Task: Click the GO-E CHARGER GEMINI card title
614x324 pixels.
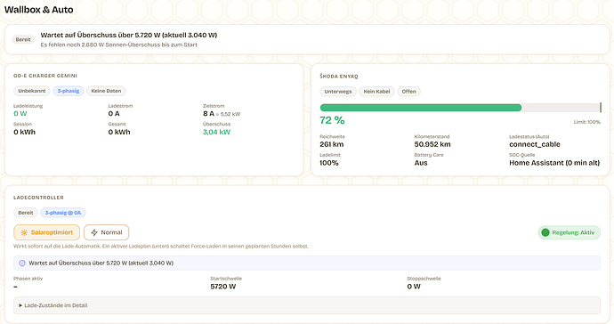Action: [x=45, y=76]
